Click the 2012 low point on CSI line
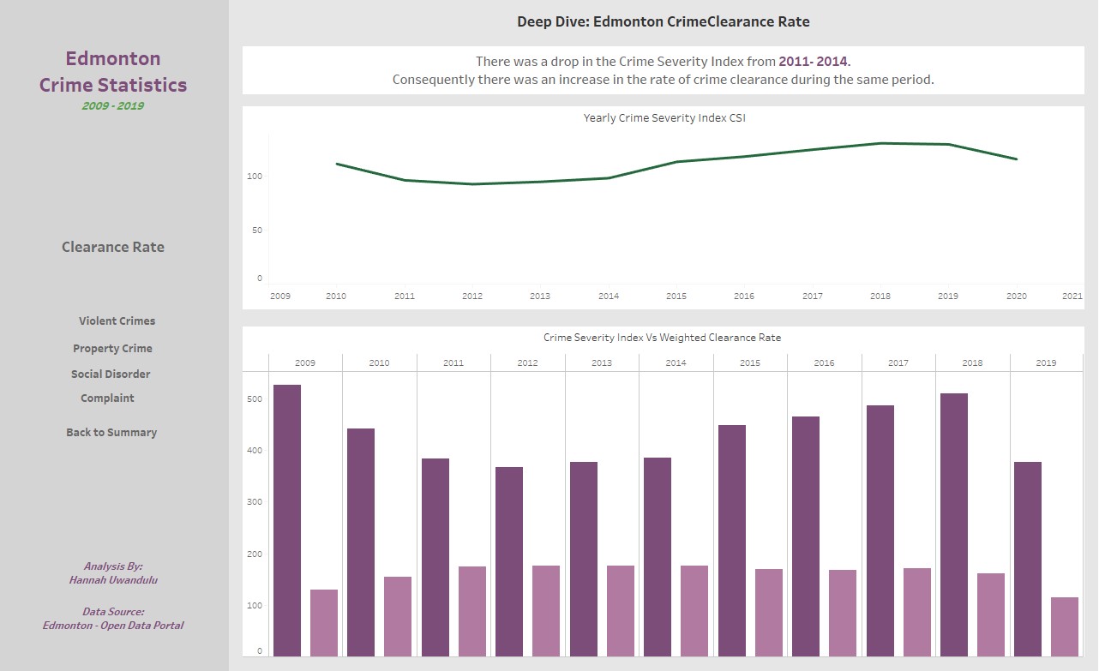Image resolution: width=1099 pixels, height=671 pixels. pyautogui.click(x=472, y=183)
